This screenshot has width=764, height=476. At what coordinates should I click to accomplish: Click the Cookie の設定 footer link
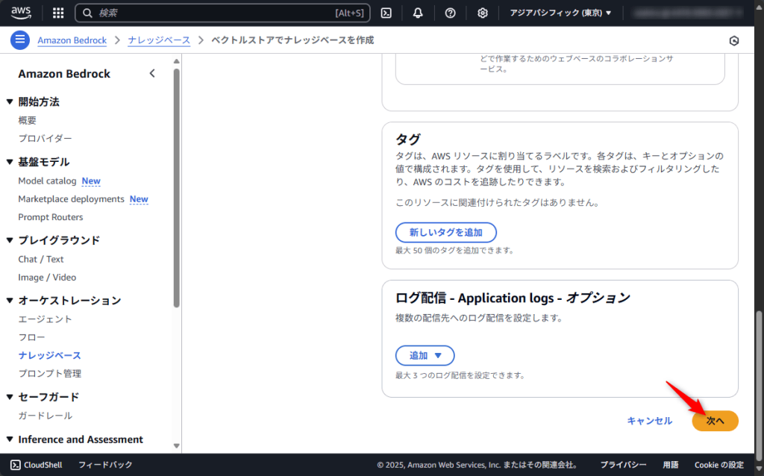(x=719, y=465)
